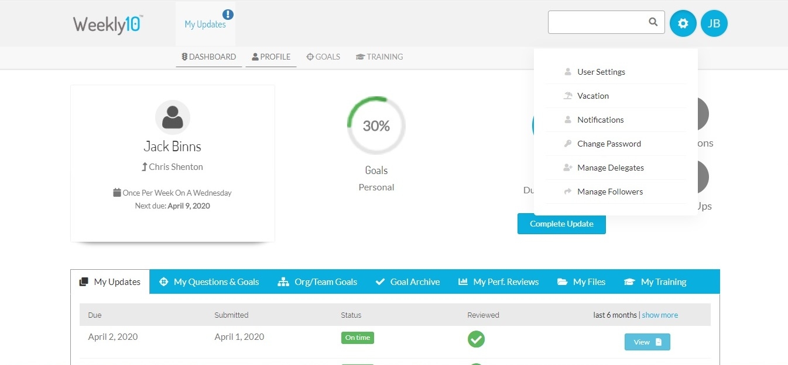The height and width of the screenshot is (365, 788).
Task: Click the settings gear icon
Action: tap(683, 24)
